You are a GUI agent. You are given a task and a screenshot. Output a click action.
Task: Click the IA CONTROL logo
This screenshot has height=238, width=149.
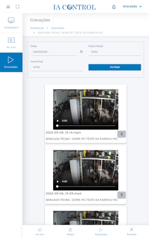click(74, 7)
